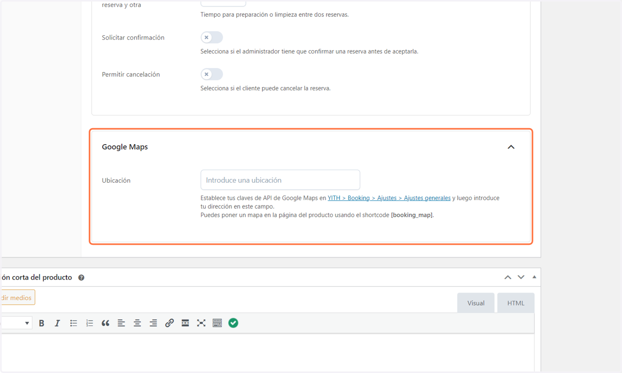The height and width of the screenshot is (373, 622).
Task: Enable Permitir cancelación switch
Action: coord(211,74)
